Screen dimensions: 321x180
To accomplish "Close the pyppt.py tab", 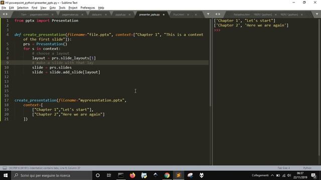I will 129,14.
